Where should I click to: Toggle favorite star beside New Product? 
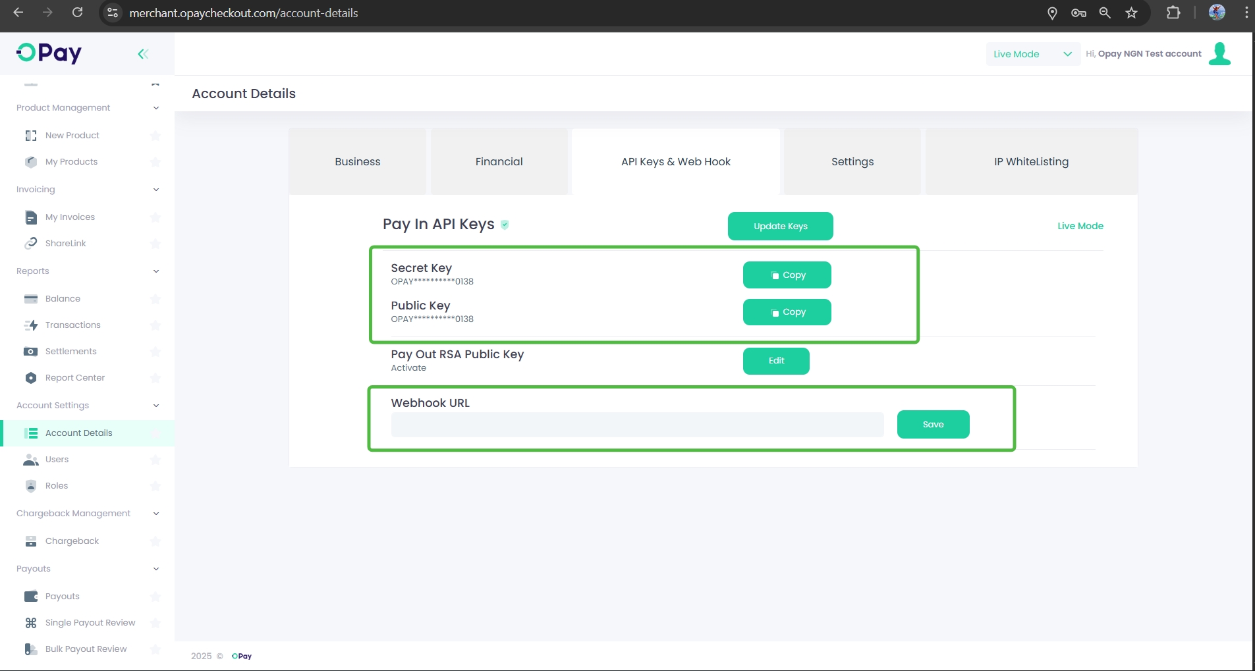155,136
